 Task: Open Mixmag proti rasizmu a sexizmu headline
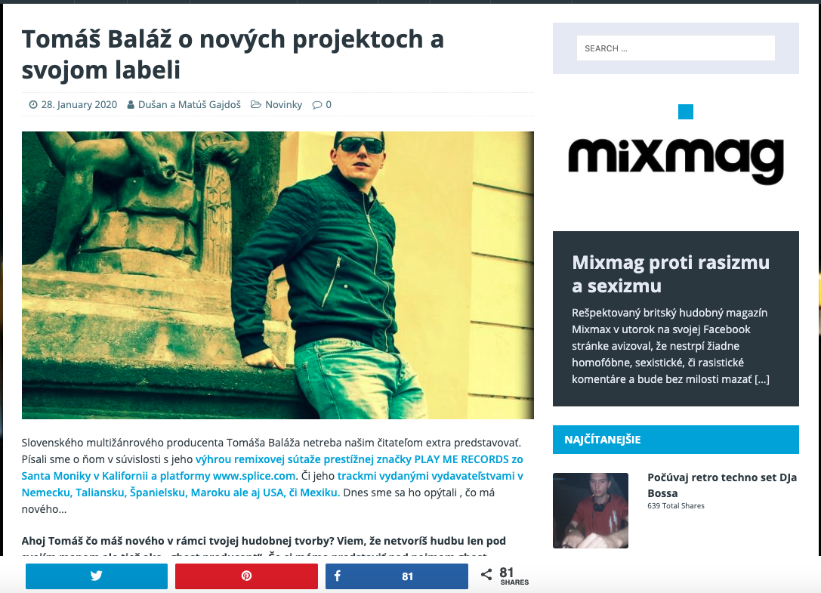[x=670, y=274]
